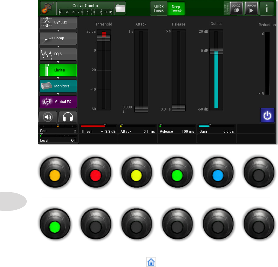Click the Output fader handle
The width and height of the screenshot is (278, 267).
pyautogui.click(x=216, y=51)
